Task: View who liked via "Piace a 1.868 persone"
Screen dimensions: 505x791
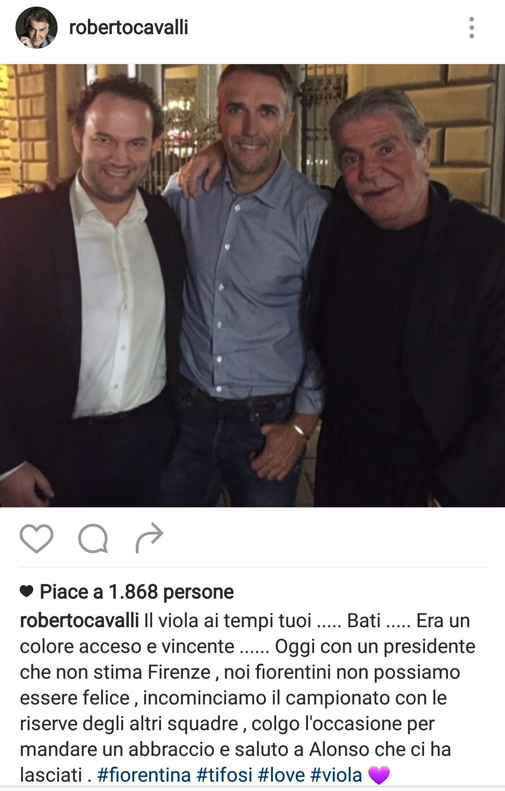Action: [137, 592]
